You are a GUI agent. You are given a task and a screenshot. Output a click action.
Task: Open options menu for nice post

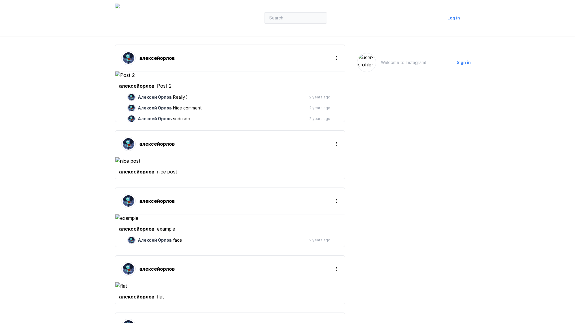click(336, 144)
